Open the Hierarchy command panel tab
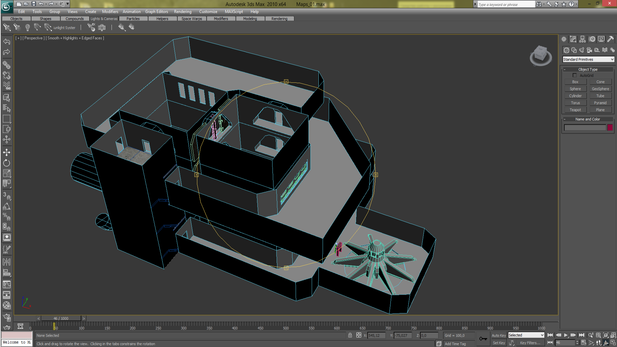The width and height of the screenshot is (617, 347). pos(583,39)
